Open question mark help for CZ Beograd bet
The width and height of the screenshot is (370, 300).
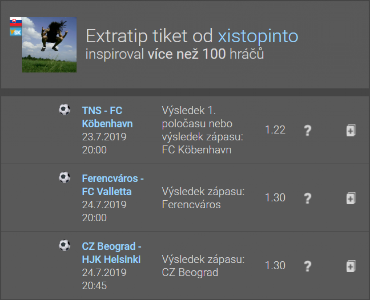307,266
